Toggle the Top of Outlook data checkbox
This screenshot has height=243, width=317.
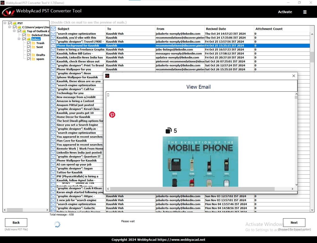(x=20, y=31)
